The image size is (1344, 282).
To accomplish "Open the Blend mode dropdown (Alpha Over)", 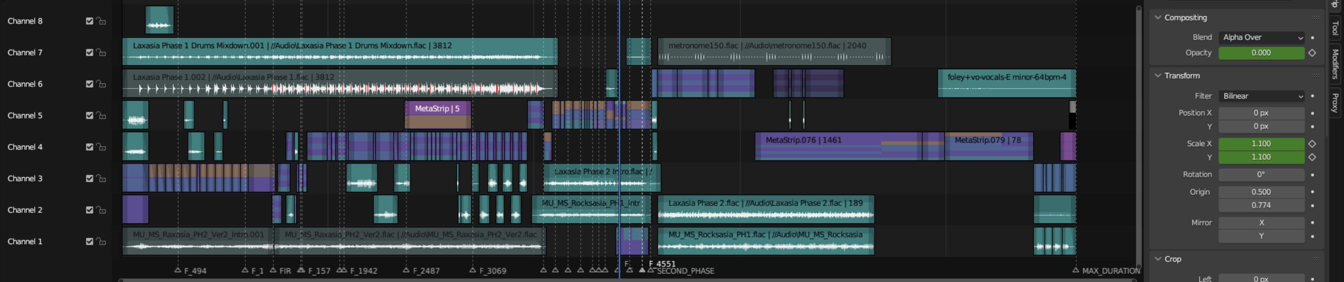I will [1262, 38].
